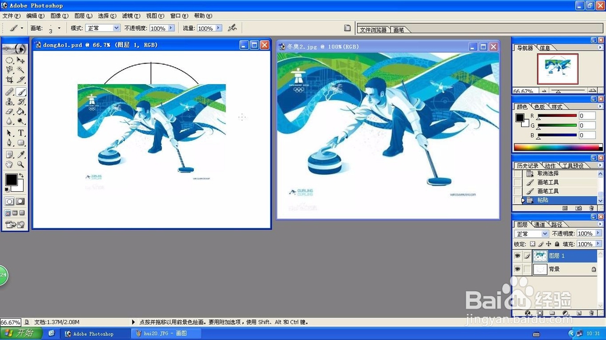Viewport: 606px width, 340px height.
Task: Open layer 填充 arrow
Action: tap(598, 244)
